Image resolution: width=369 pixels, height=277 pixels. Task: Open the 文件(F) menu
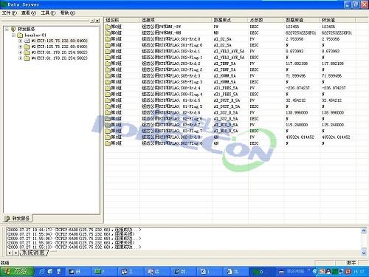(x=10, y=13)
